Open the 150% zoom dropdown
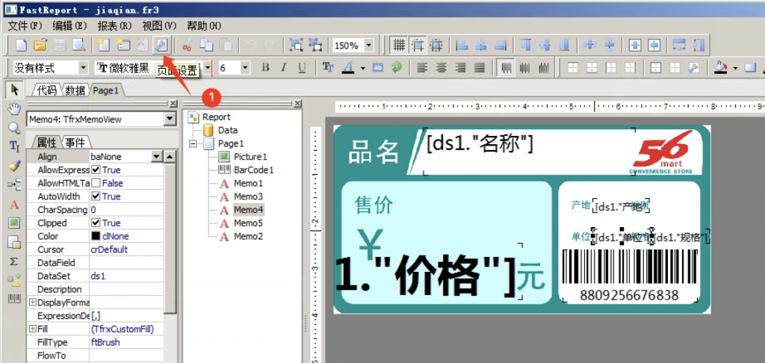Screen dimensions: 765x363 [x=368, y=46]
